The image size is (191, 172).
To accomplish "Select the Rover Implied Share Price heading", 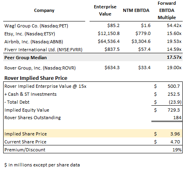I will (x=36, y=78).
